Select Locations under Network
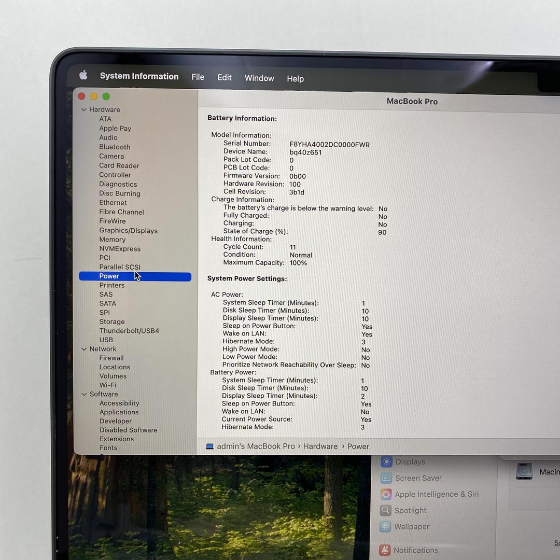Screen dimensions: 560x560 click(x=115, y=367)
